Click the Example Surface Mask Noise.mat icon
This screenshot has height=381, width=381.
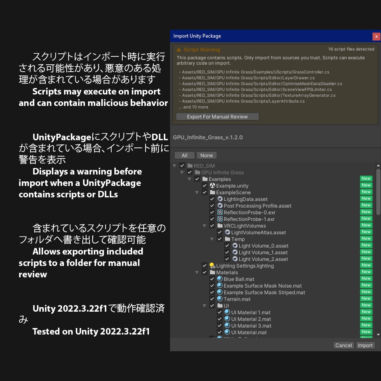point(220,285)
